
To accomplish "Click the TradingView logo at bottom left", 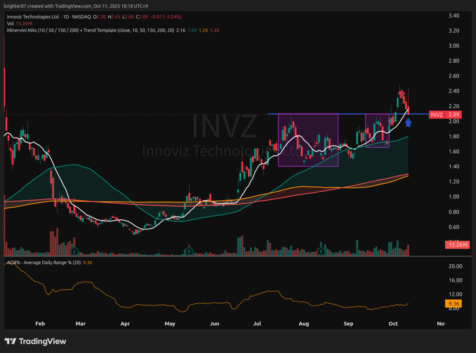I will tap(35, 341).
